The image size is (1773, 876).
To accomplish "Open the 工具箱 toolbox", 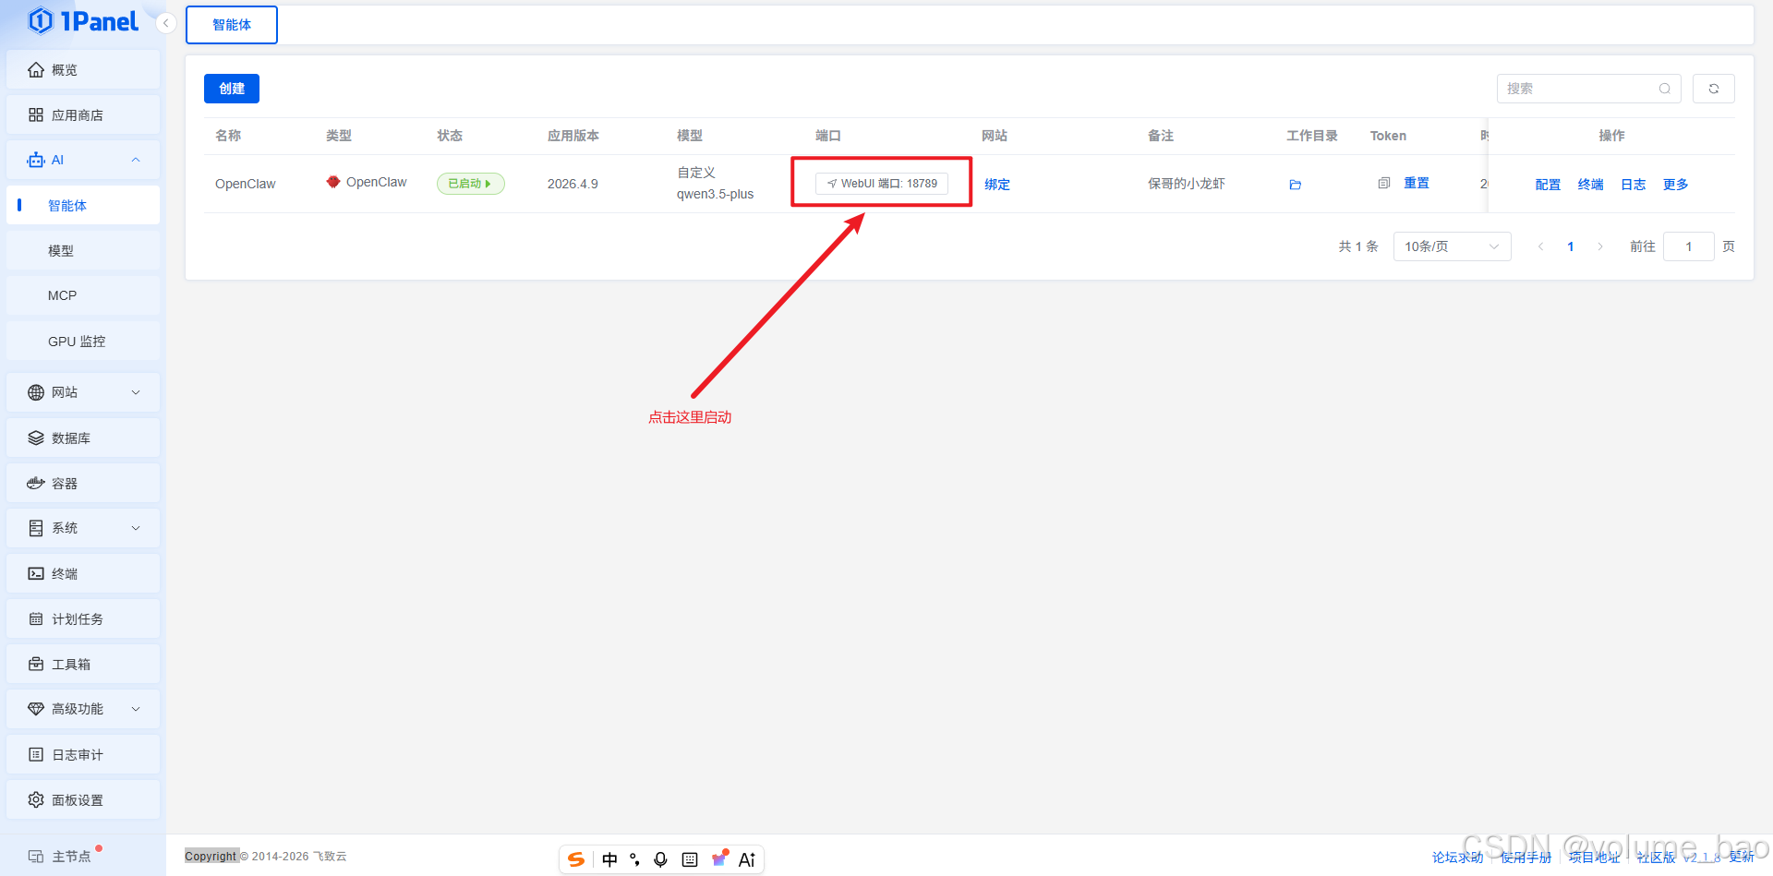I will click(83, 665).
